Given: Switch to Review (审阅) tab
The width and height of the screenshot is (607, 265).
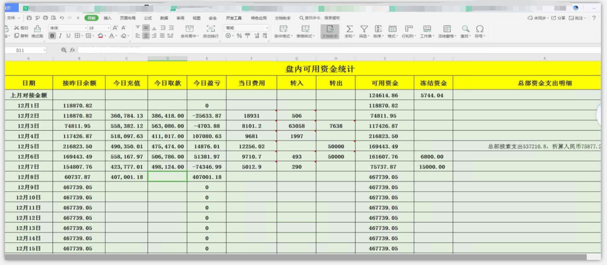Looking at the screenshot, I should [x=180, y=18].
